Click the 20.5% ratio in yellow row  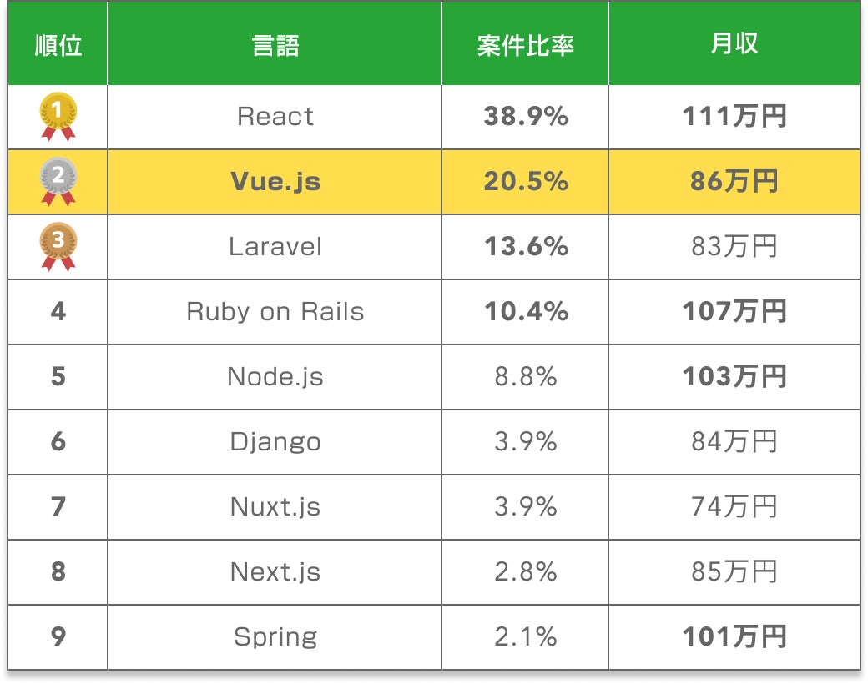click(526, 182)
